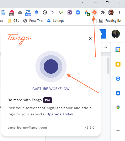Click the blue Share button behind popup

(103, 34)
